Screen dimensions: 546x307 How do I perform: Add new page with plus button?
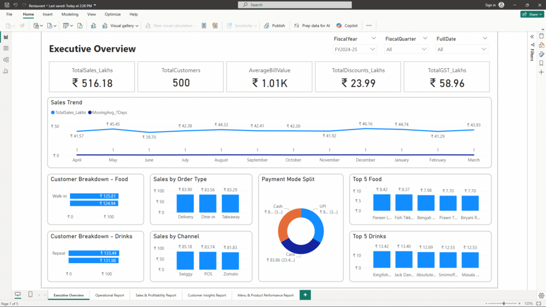point(305,295)
